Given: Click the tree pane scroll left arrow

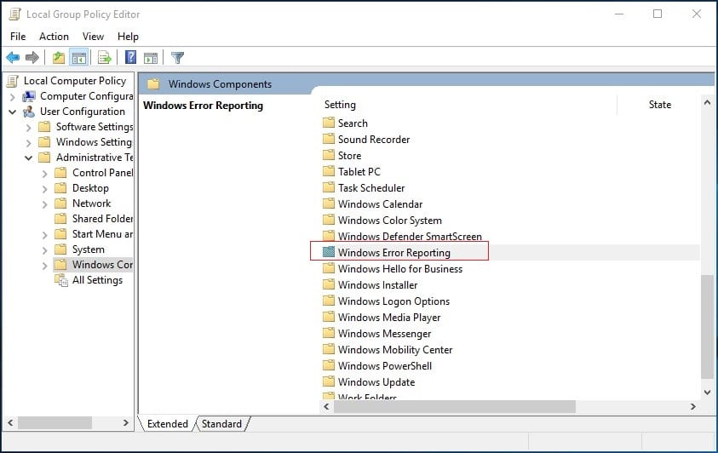Looking at the screenshot, I should click(10, 423).
